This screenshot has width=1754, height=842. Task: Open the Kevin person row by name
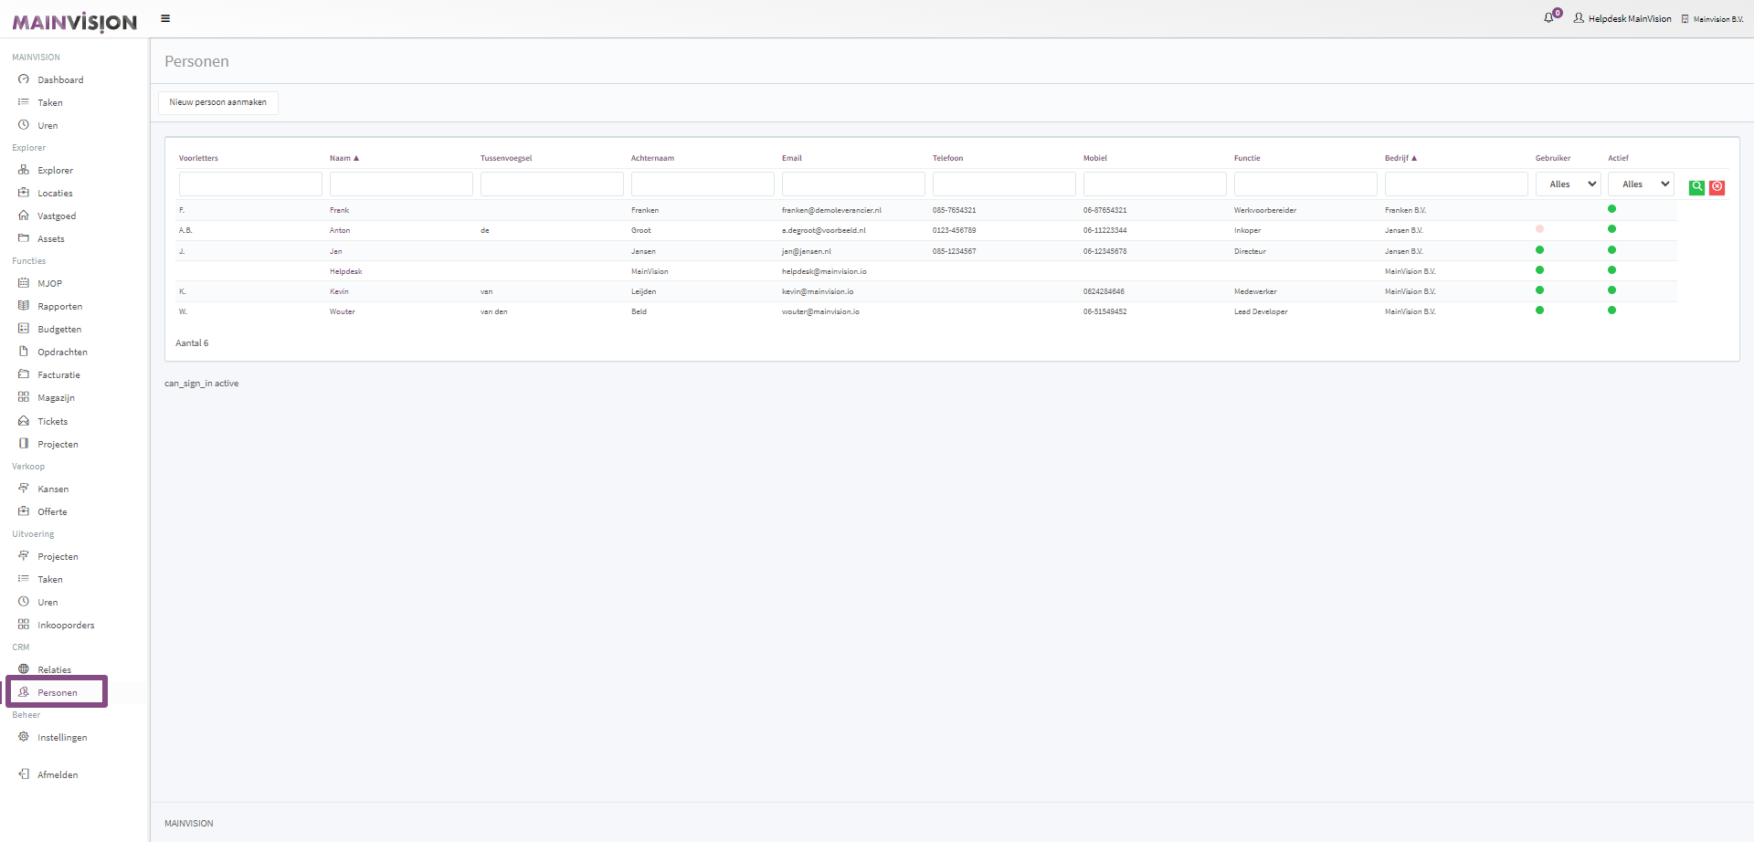[339, 291]
